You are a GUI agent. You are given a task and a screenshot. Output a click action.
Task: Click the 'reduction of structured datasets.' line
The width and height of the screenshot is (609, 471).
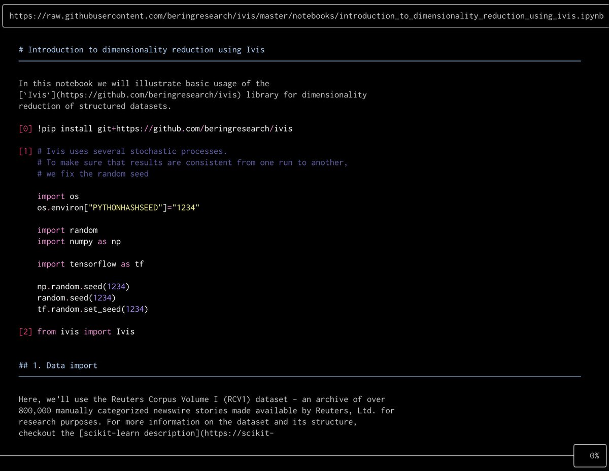click(x=95, y=106)
